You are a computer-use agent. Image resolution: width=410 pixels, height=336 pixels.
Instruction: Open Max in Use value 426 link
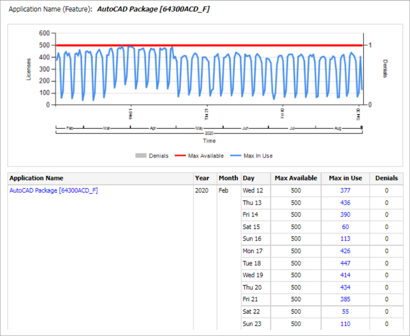pyautogui.click(x=345, y=251)
